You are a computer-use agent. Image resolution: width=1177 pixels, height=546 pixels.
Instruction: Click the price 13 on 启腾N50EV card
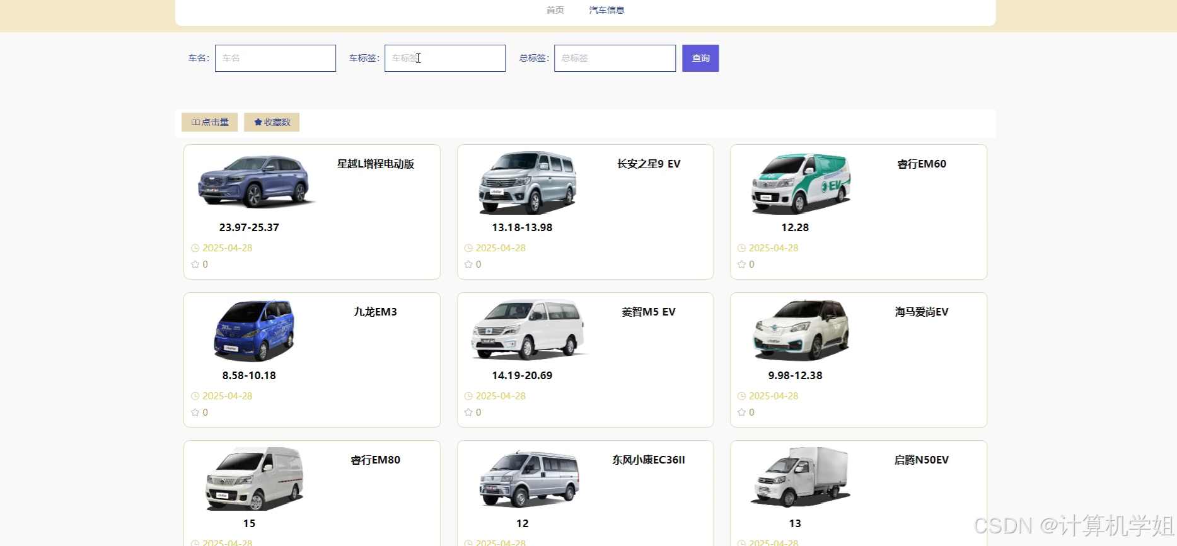[x=795, y=523]
